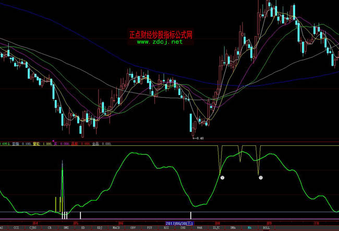Switch to the MACD indicator tab

116,228
